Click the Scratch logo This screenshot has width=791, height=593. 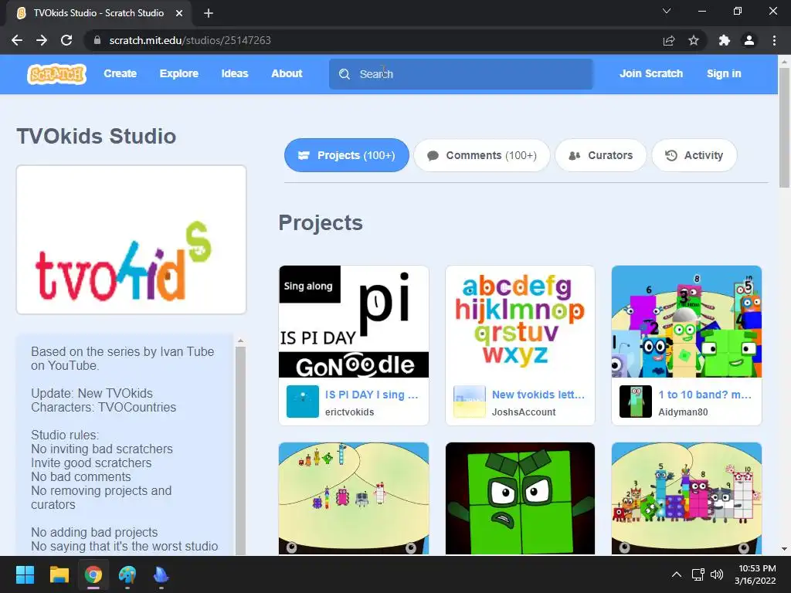56,74
